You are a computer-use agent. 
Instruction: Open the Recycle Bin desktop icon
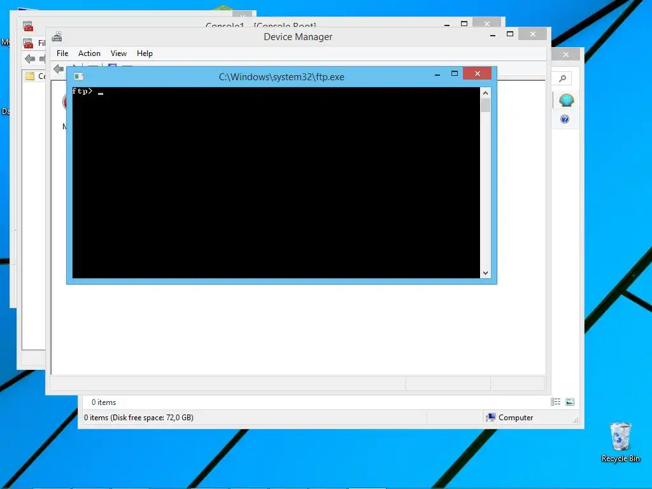point(620,442)
